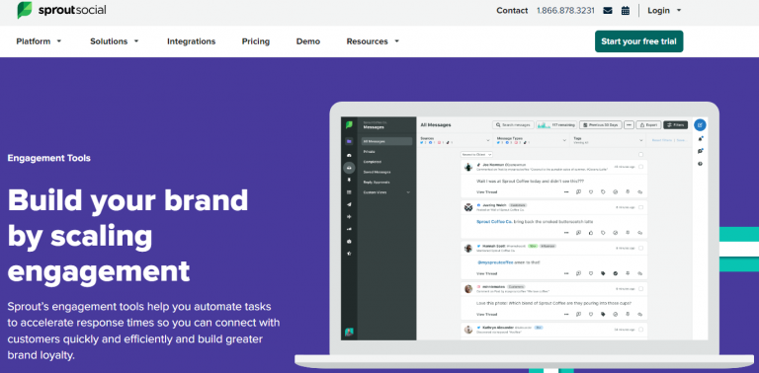Open the more menu on Hannah Scott's message
This screenshot has width=759, height=373.
(566, 273)
